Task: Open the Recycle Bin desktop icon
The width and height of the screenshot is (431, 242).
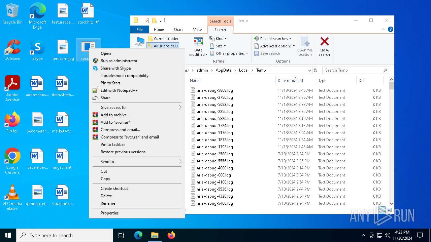Action: (x=12, y=14)
